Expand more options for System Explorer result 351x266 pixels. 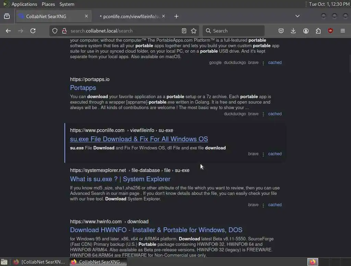click(x=263, y=205)
